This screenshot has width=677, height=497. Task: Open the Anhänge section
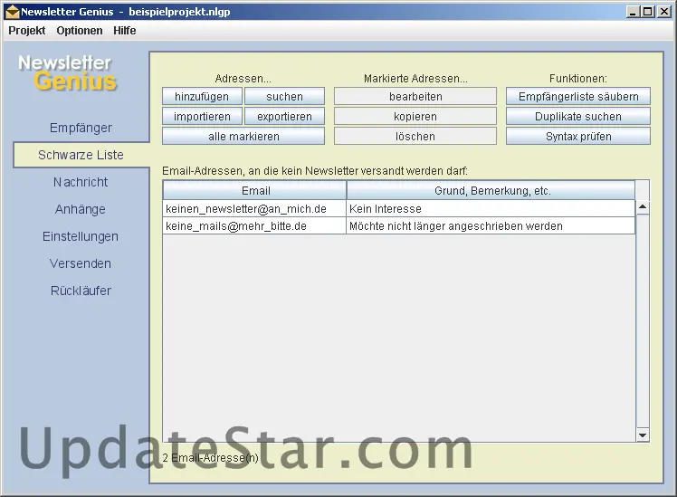click(81, 209)
